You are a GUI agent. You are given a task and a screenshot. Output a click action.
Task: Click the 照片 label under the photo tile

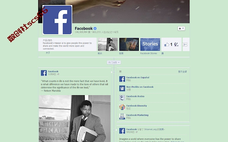pos(100,54)
